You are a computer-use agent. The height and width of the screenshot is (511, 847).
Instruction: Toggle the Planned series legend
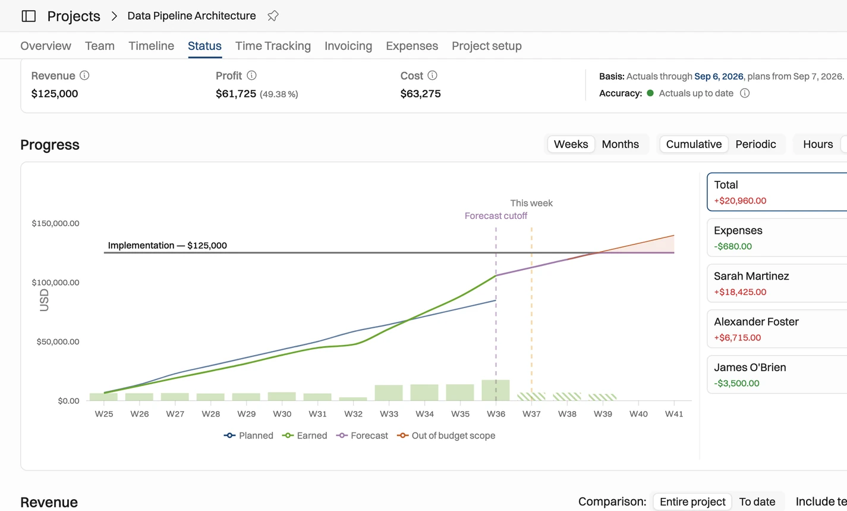coord(248,435)
